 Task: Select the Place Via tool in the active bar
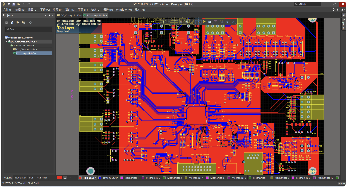coord(204,22)
